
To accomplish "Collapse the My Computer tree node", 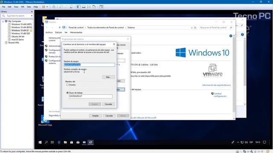I will (x=3, y=21).
